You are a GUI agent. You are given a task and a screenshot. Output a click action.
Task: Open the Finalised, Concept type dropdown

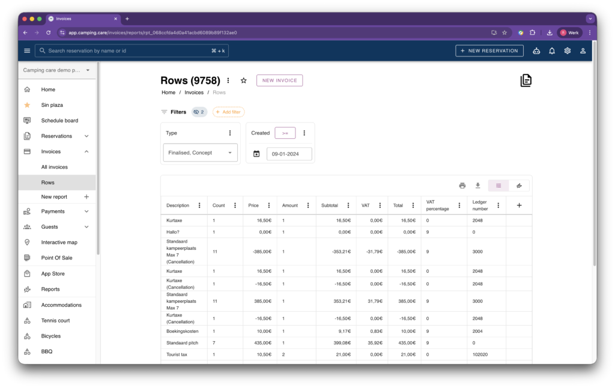point(200,153)
